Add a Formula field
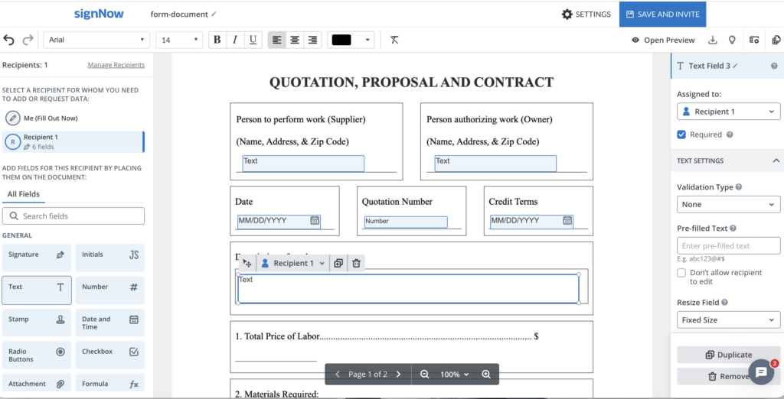This screenshot has height=399, width=784. pos(110,384)
